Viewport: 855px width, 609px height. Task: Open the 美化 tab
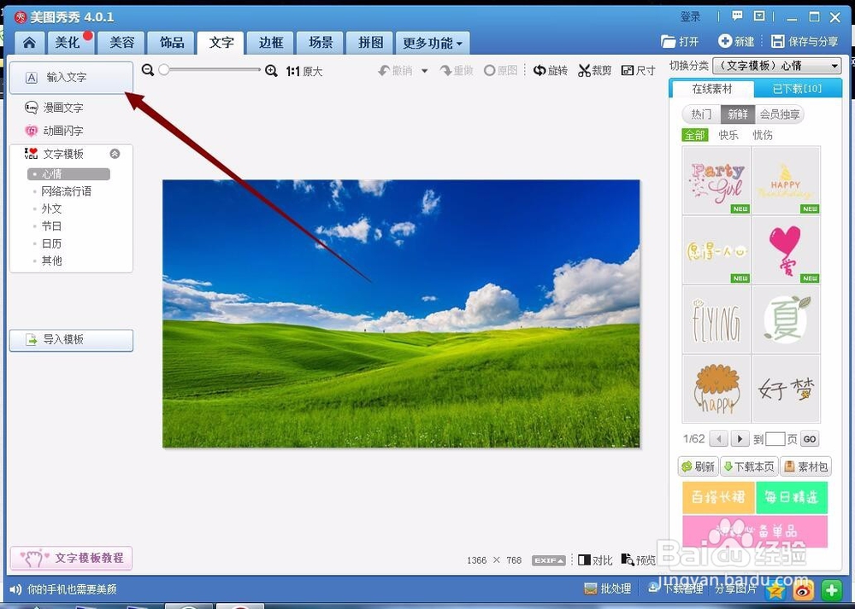[x=70, y=43]
